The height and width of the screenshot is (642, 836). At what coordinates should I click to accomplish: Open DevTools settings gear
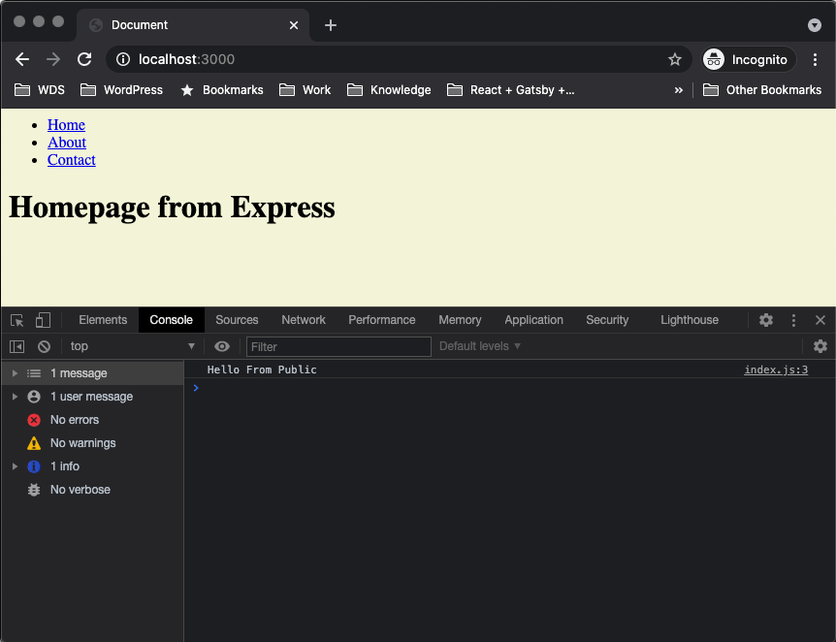point(766,320)
